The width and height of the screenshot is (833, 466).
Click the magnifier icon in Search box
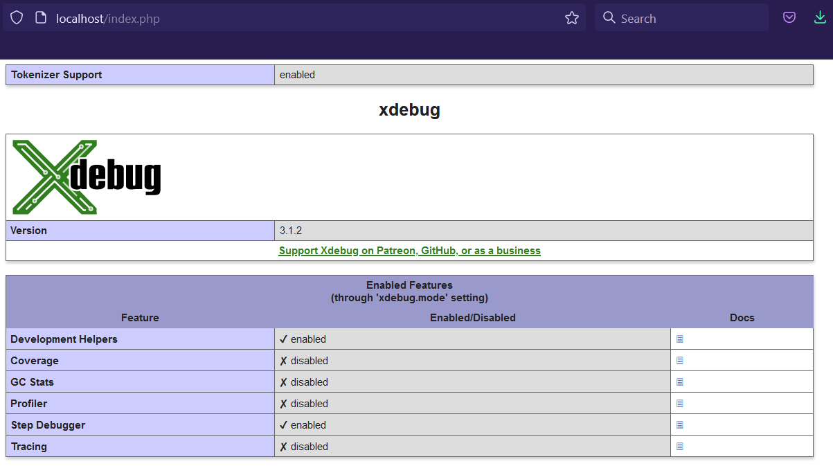(x=609, y=17)
